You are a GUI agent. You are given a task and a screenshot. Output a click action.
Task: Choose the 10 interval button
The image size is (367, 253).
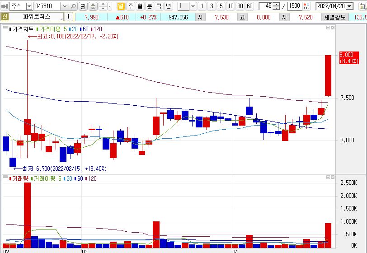coord(231,6)
